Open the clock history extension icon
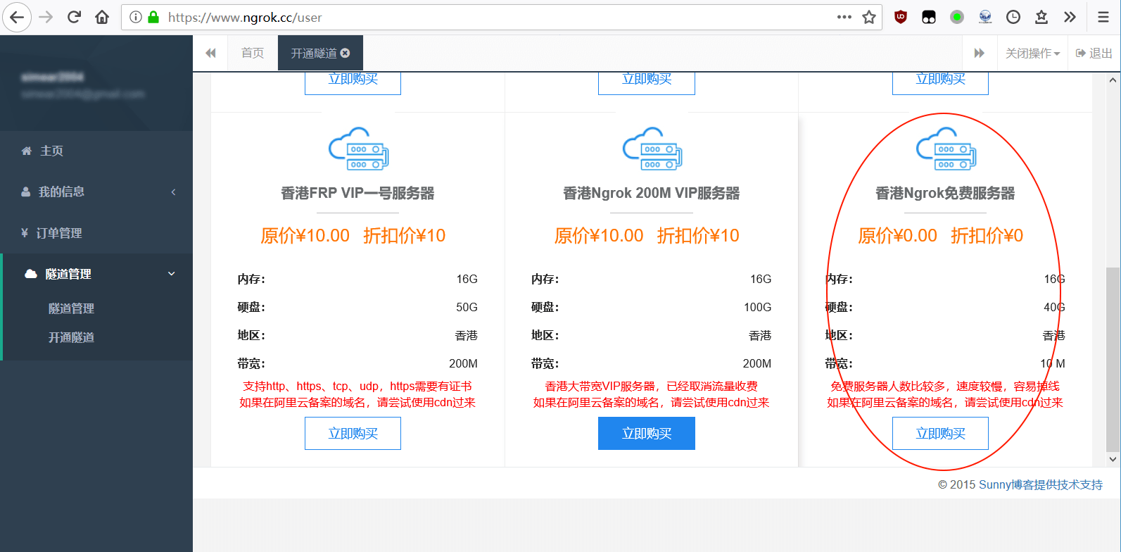This screenshot has width=1121, height=552. coord(1013,17)
